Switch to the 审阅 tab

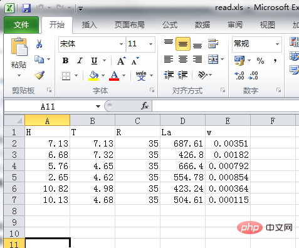(x=235, y=25)
